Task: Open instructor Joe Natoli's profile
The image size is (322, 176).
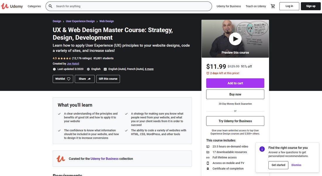Action: click(x=73, y=64)
